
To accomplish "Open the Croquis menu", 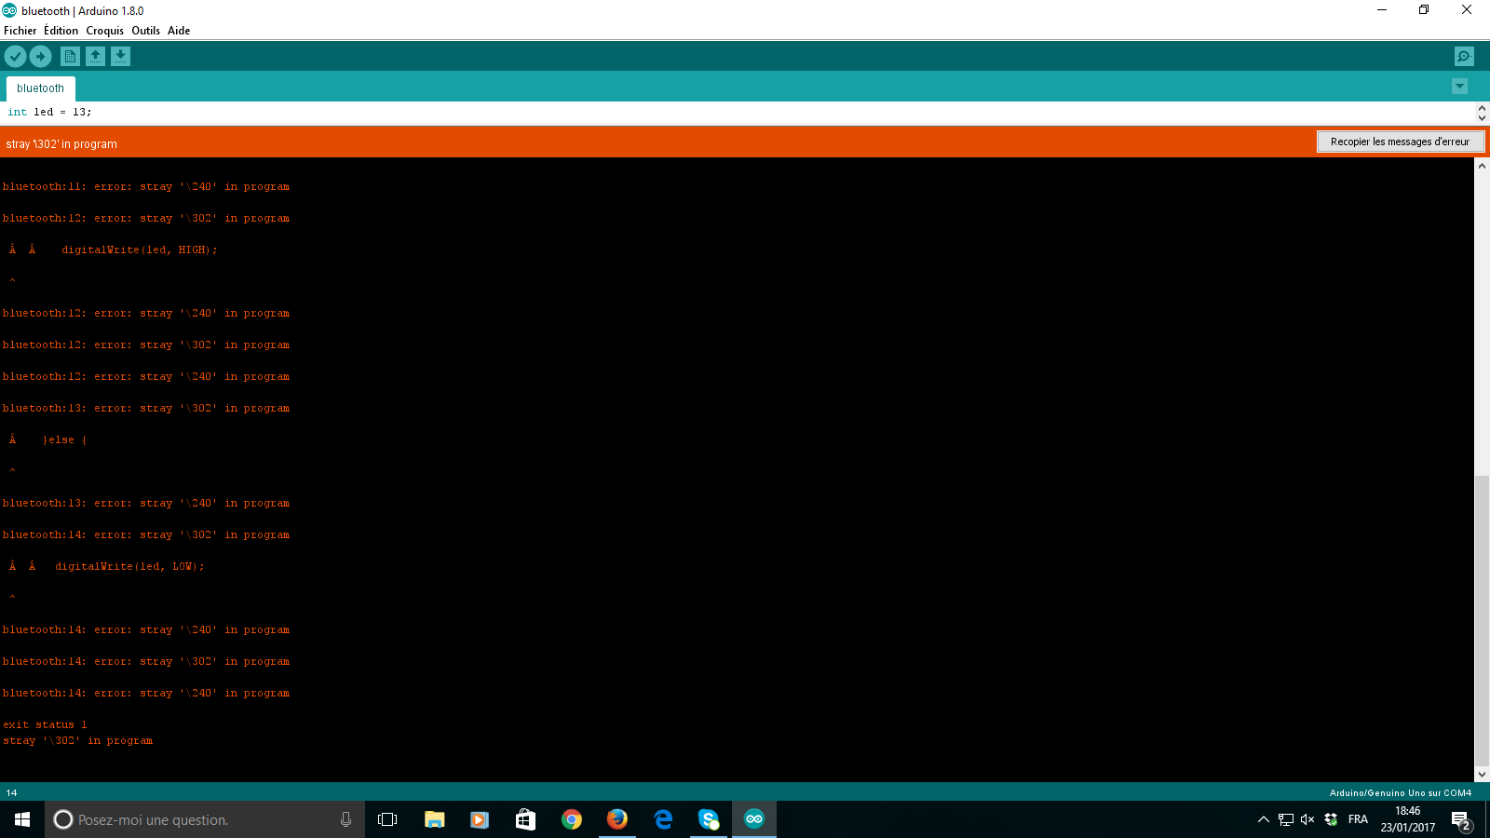I will point(104,31).
